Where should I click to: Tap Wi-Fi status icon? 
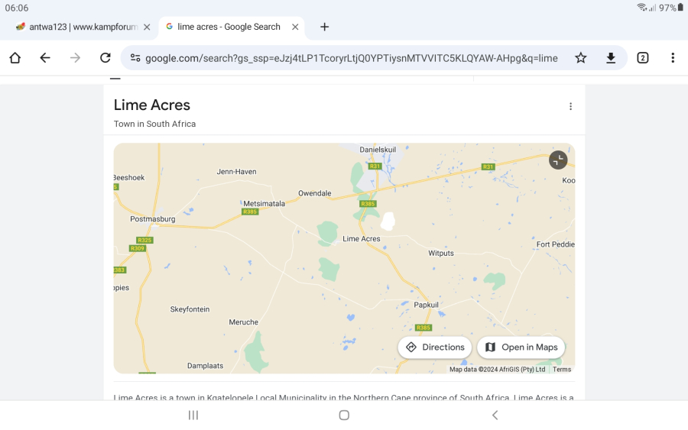(x=642, y=8)
